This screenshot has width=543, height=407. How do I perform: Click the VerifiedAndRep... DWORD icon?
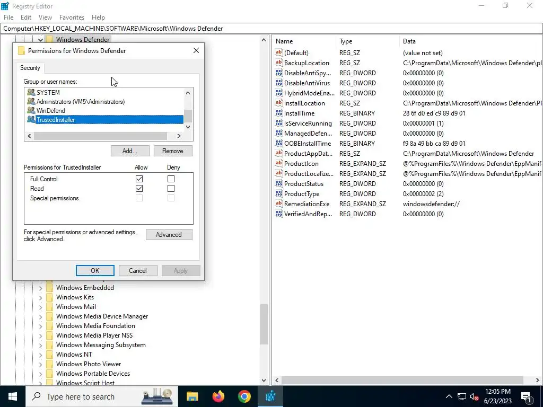279,214
